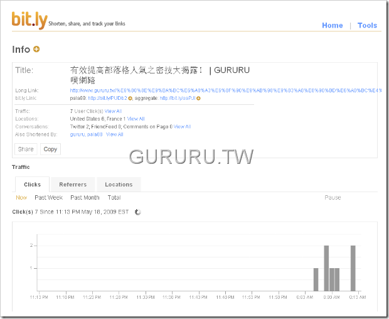This screenshot has height=319, width=389.
Task: Open gururu user link
Action: click(x=78, y=134)
